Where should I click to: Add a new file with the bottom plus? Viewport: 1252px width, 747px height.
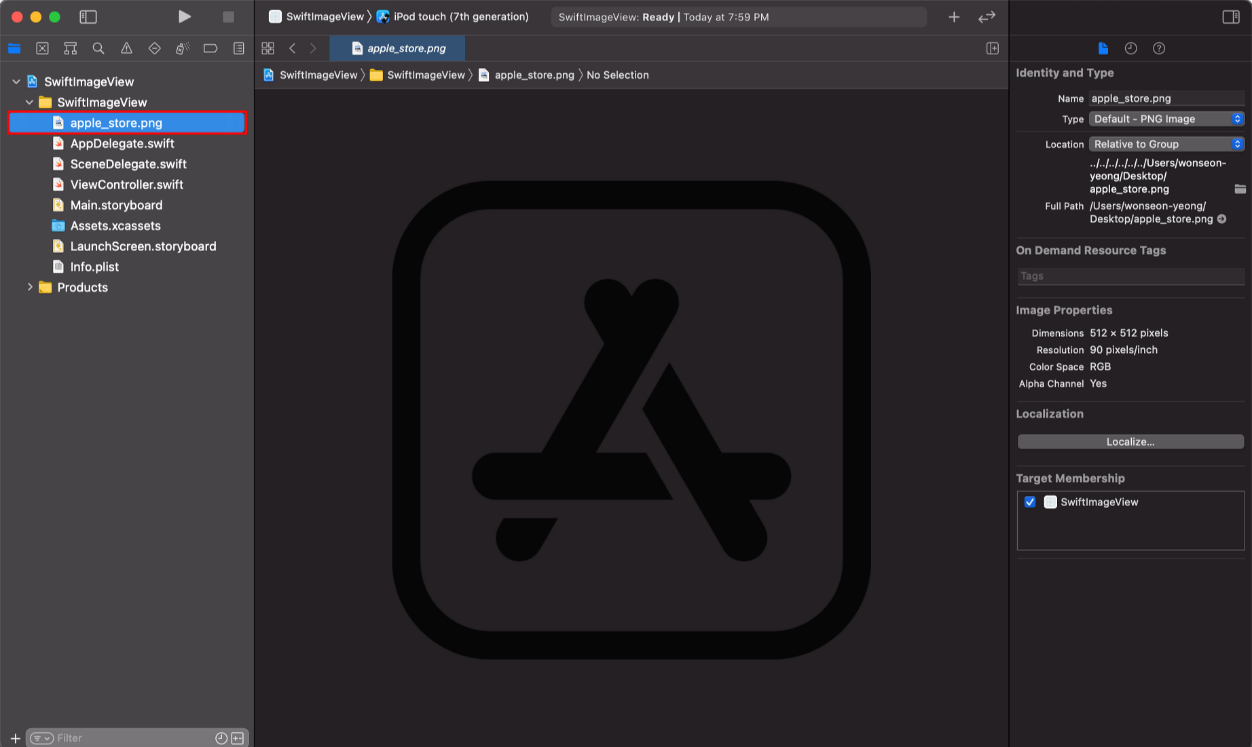click(x=15, y=738)
